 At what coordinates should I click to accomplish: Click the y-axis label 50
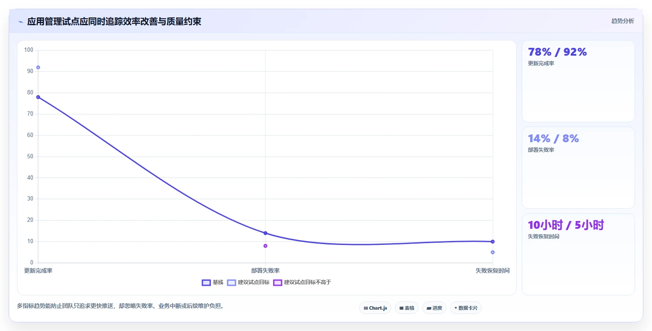tap(30, 157)
